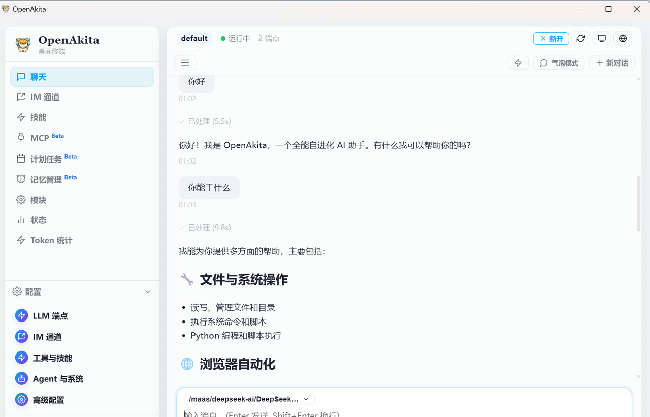Click the 浏览器自动化 heading
The image size is (650, 417).
pyautogui.click(x=238, y=364)
